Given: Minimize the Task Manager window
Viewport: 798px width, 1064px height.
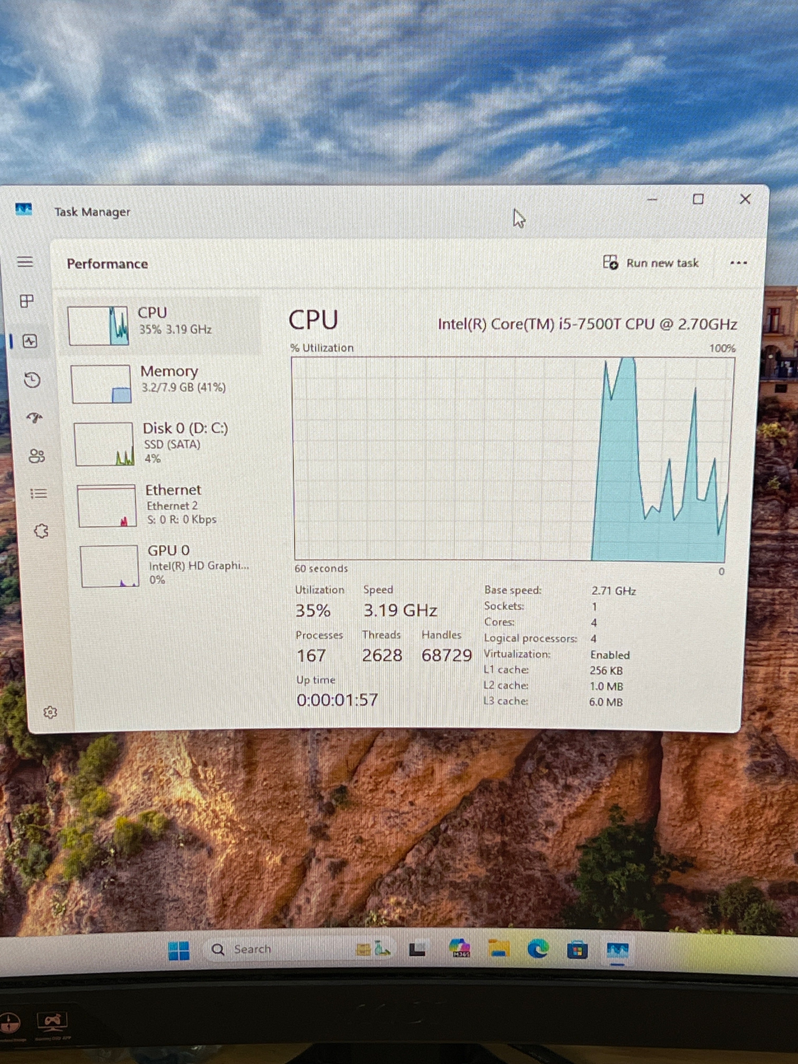Looking at the screenshot, I should [652, 199].
